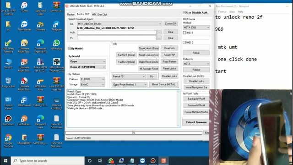Click the log area scrollbar

[x=178, y=109]
